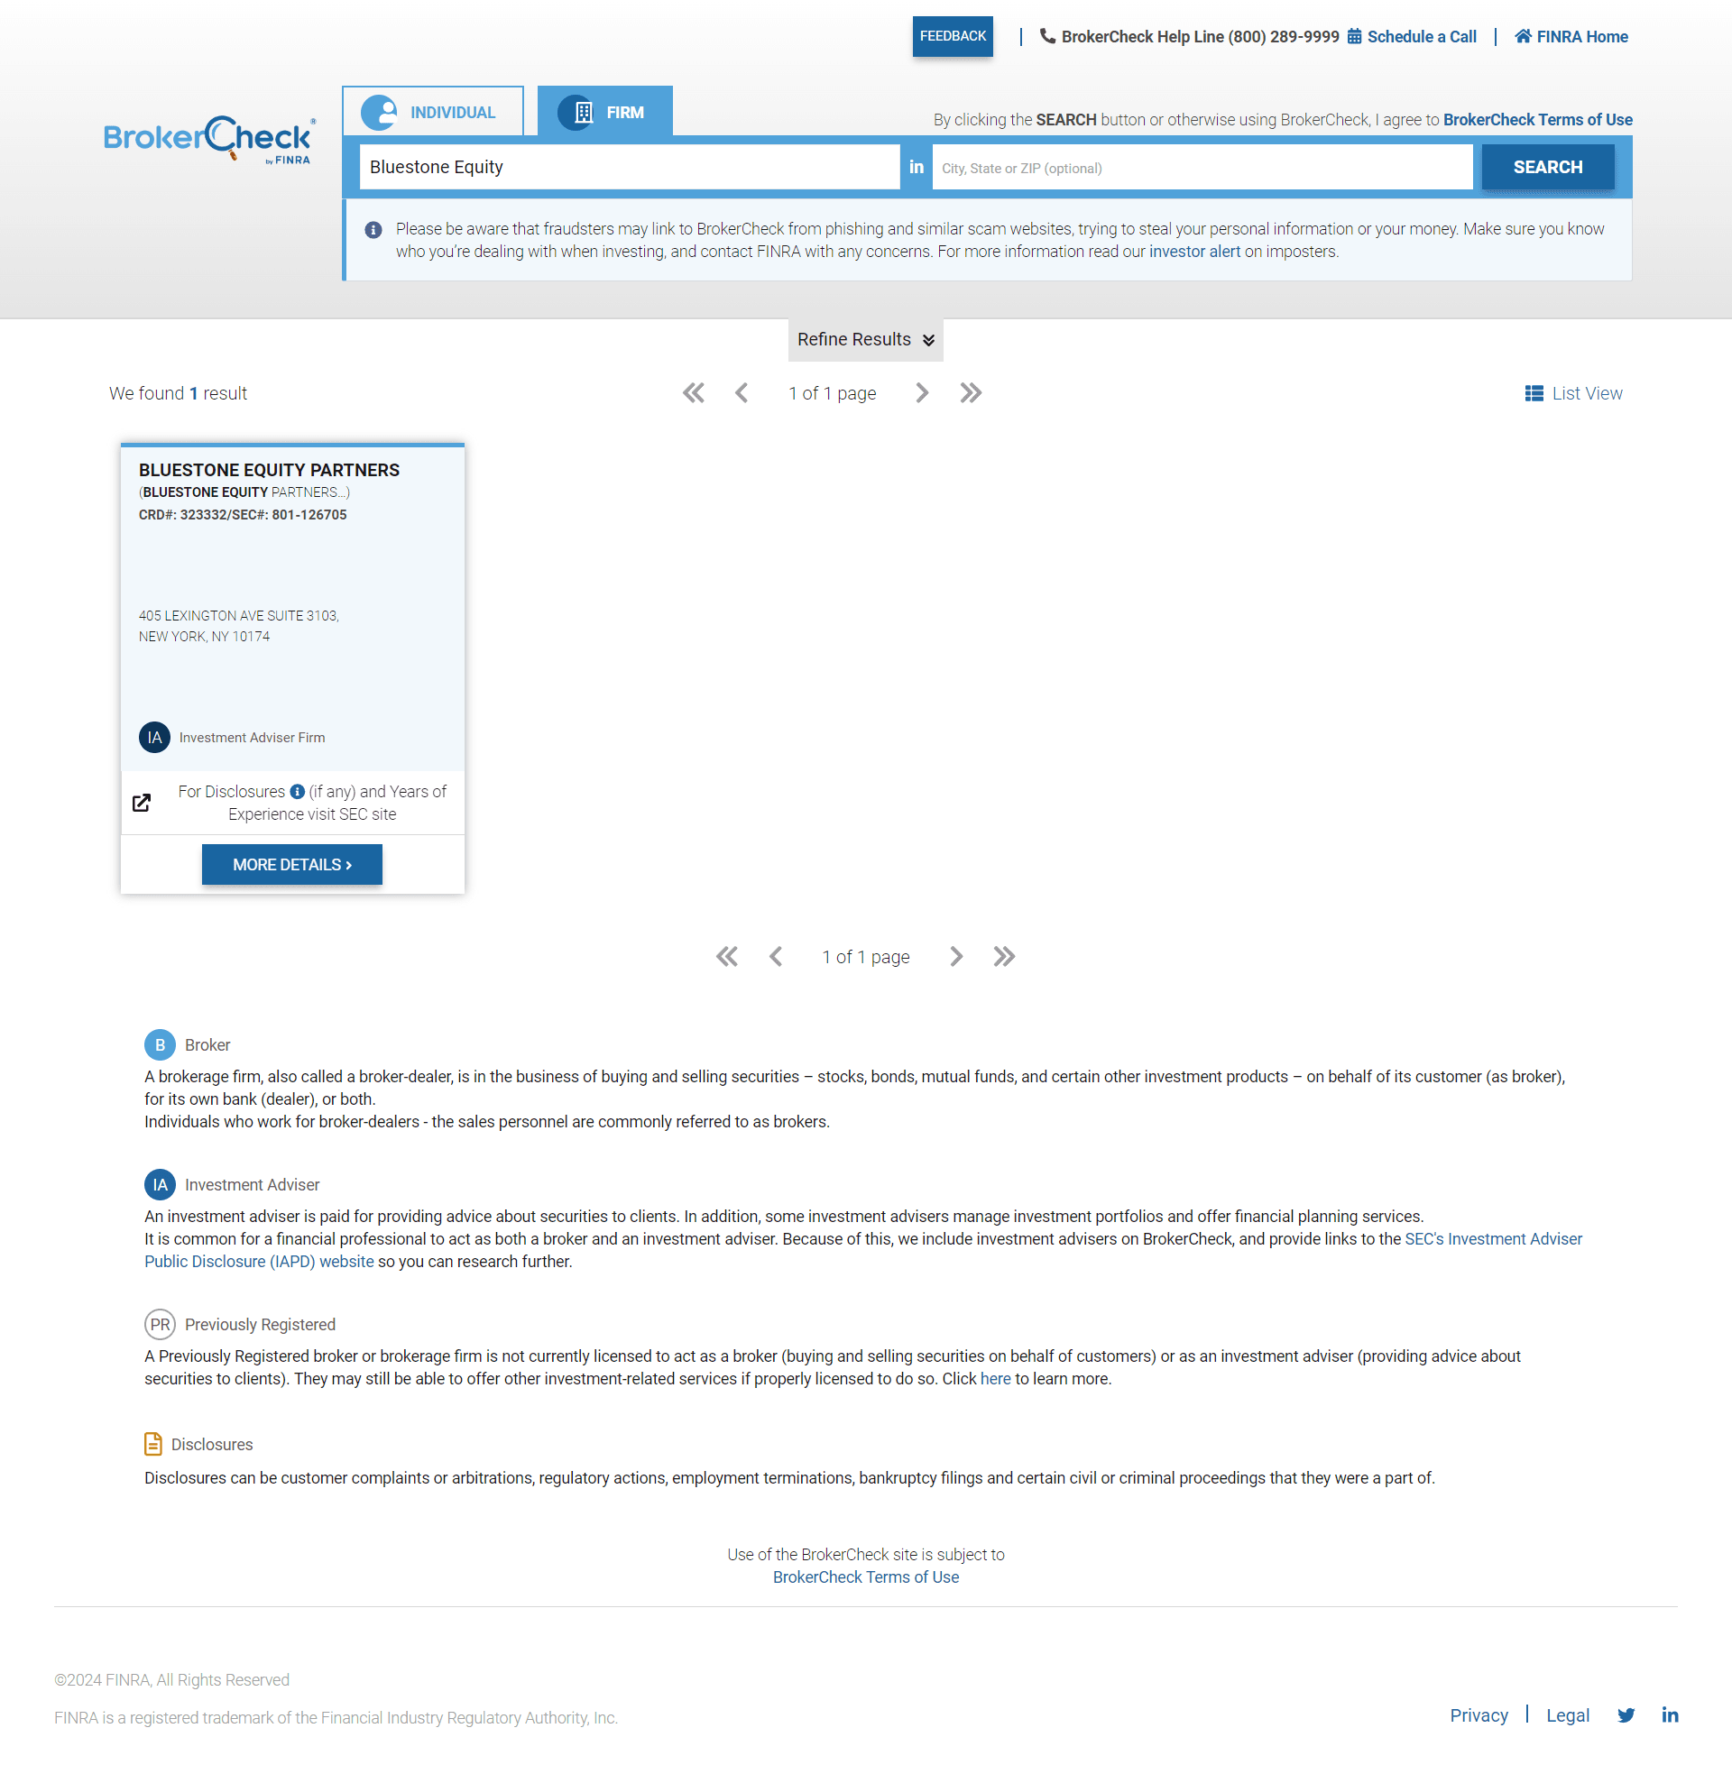The height and width of the screenshot is (1774, 1732).
Task: Click the phone icon for Help Line
Action: tap(1046, 36)
